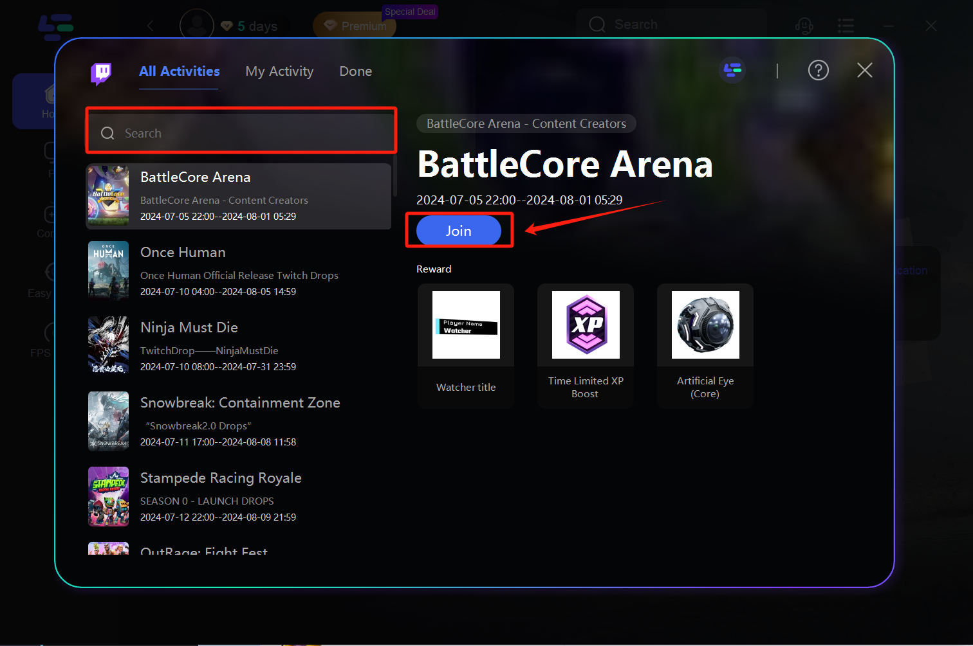Click 'Once Human Official Release Twitch Drops' subtitle
The image size is (973, 646).
(x=239, y=275)
